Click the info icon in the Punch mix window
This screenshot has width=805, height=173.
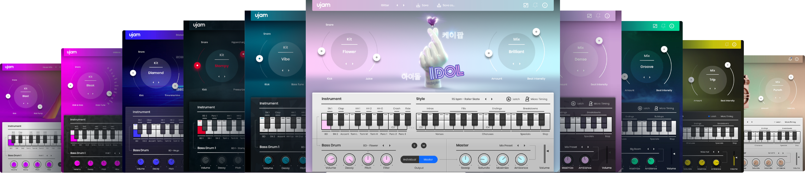click(x=797, y=59)
